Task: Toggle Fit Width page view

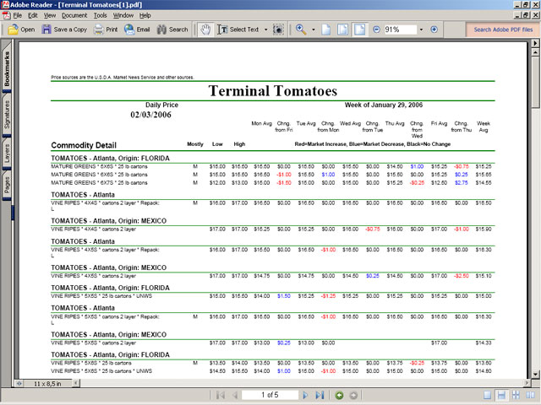Action: tap(359, 30)
